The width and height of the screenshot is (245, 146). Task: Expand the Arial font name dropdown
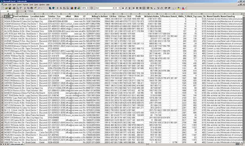pos(114,8)
